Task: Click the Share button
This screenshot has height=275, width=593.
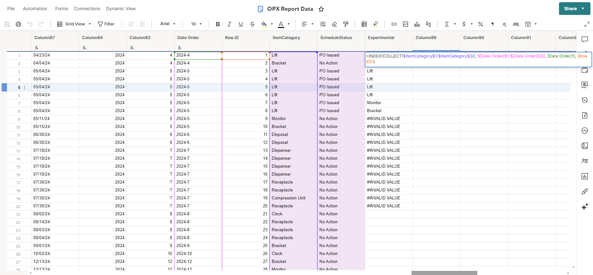Action: [x=575, y=9]
